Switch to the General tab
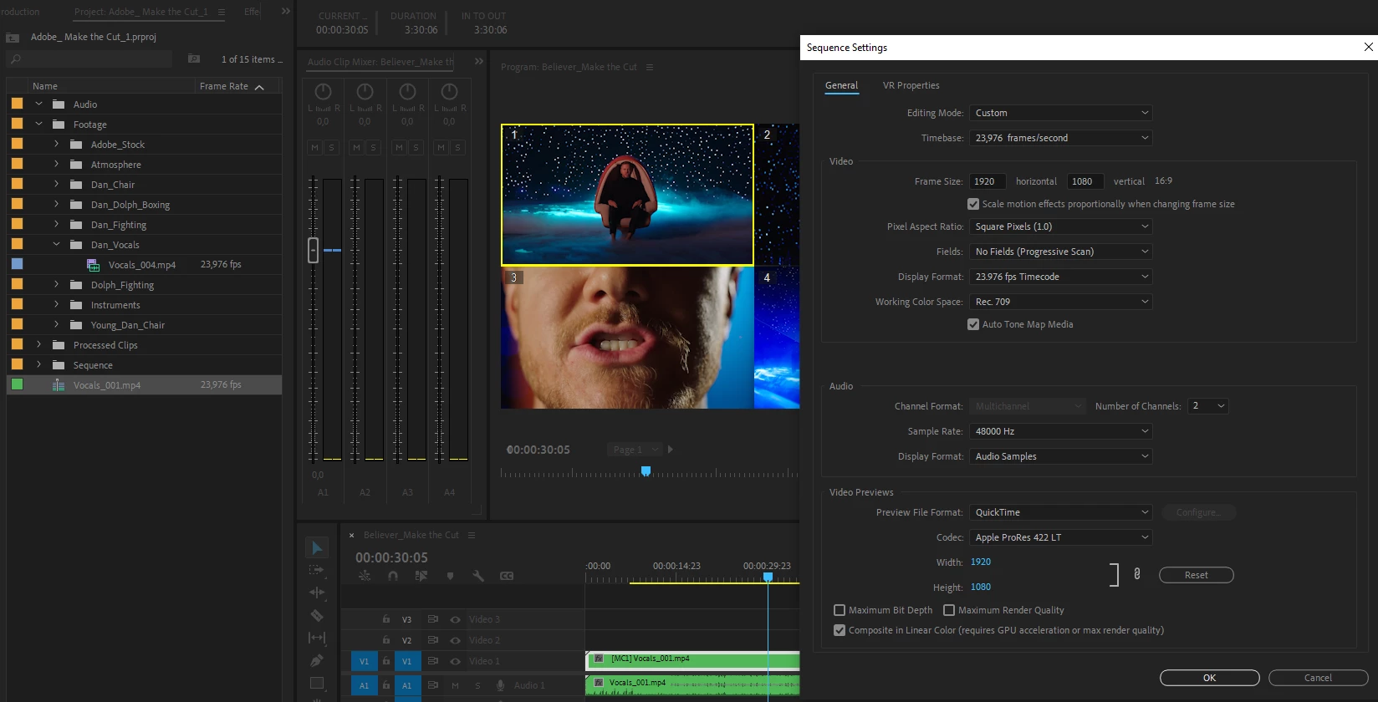Screen dimensions: 1378x702 tap(841, 85)
